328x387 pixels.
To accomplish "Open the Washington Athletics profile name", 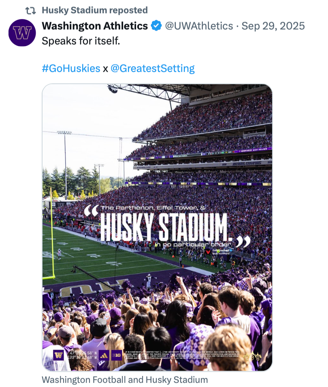I will [x=95, y=26].
